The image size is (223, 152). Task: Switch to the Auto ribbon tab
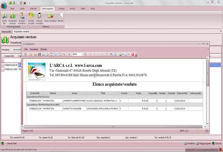[x=93, y=9]
